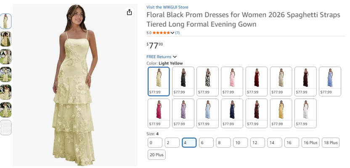This screenshot has width=350, height=168.
Task: Visit the WIKGUI Store link
Action: point(167,7)
